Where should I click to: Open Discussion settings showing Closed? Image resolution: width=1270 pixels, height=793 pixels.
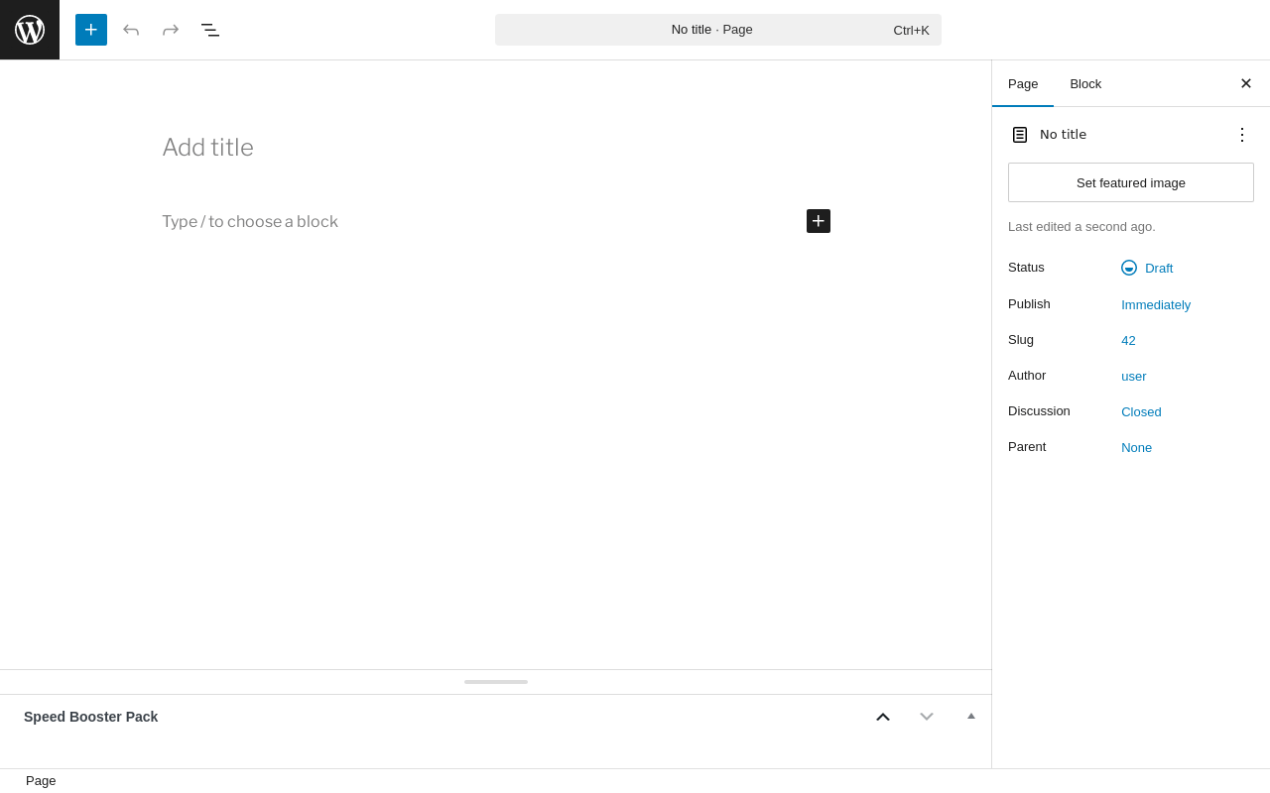click(x=1141, y=411)
